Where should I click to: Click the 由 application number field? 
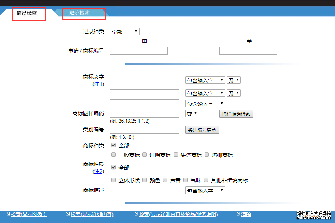[x=138, y=51]
